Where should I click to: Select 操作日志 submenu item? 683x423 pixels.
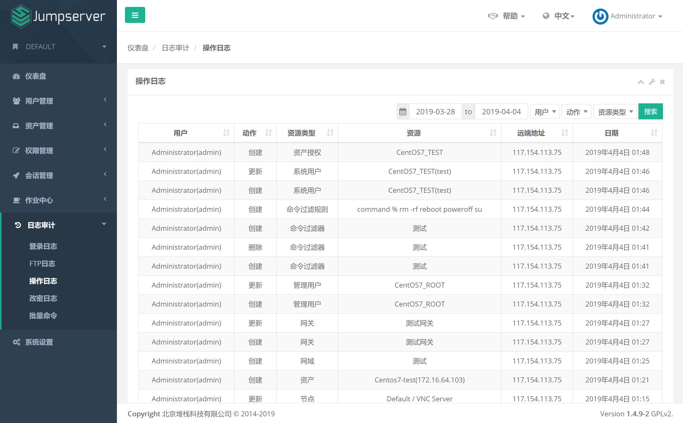click(x=43, y=281)
